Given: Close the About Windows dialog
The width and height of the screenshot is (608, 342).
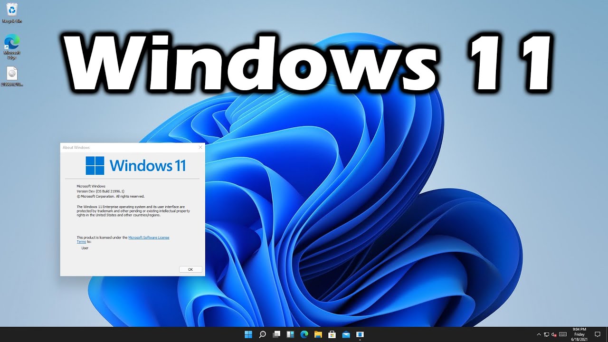Looking at the screenshot, I should click(x=200, y=147).
